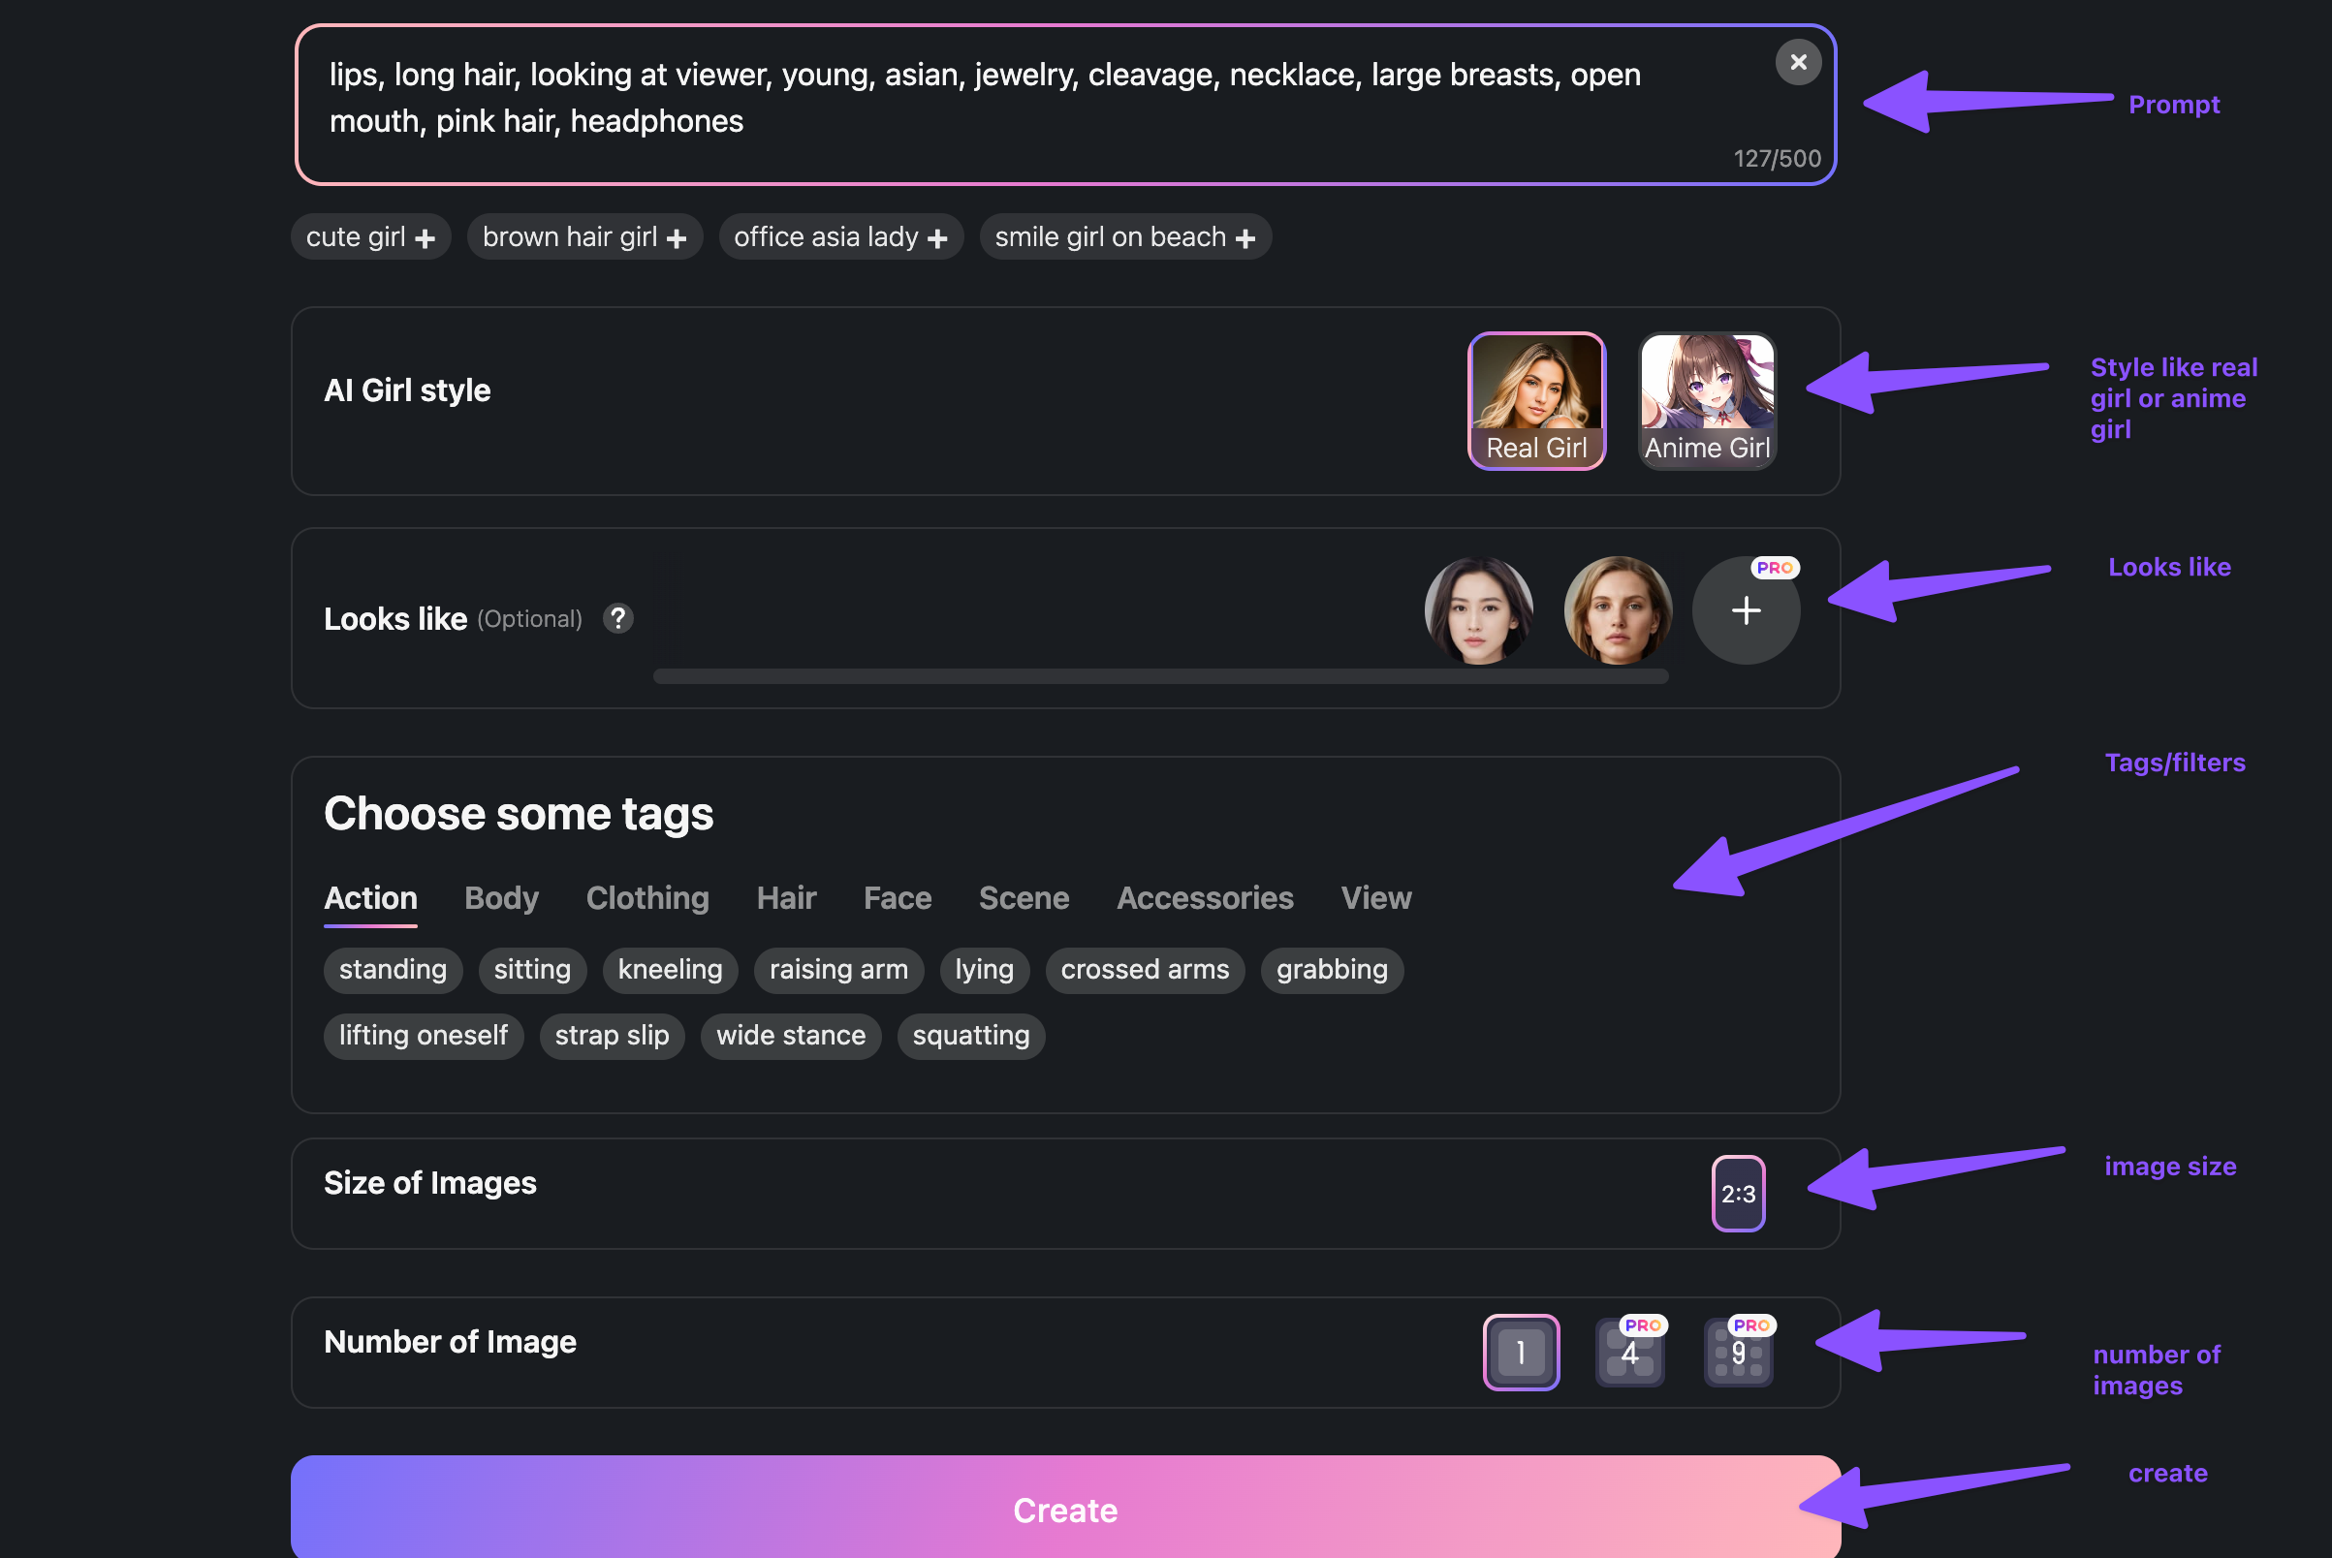
Task: Clear the prompt with the X icon
Action: (1797, 63)
